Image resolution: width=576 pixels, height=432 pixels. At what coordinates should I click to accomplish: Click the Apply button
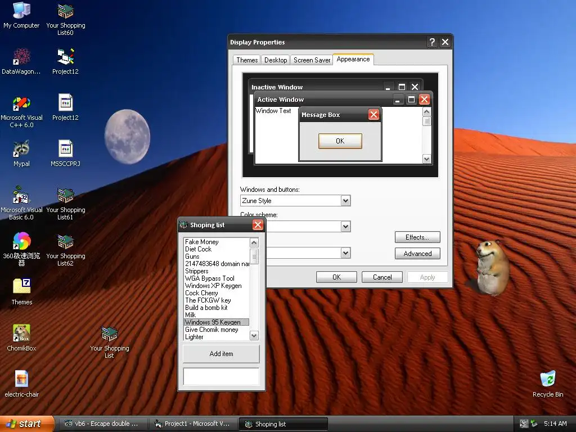coord(427,277)
